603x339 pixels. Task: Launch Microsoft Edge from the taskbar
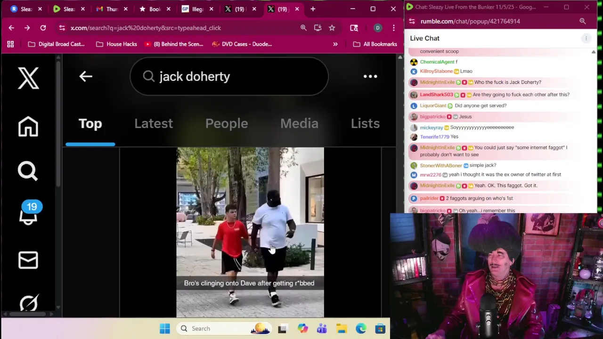(x=361, y=329)
